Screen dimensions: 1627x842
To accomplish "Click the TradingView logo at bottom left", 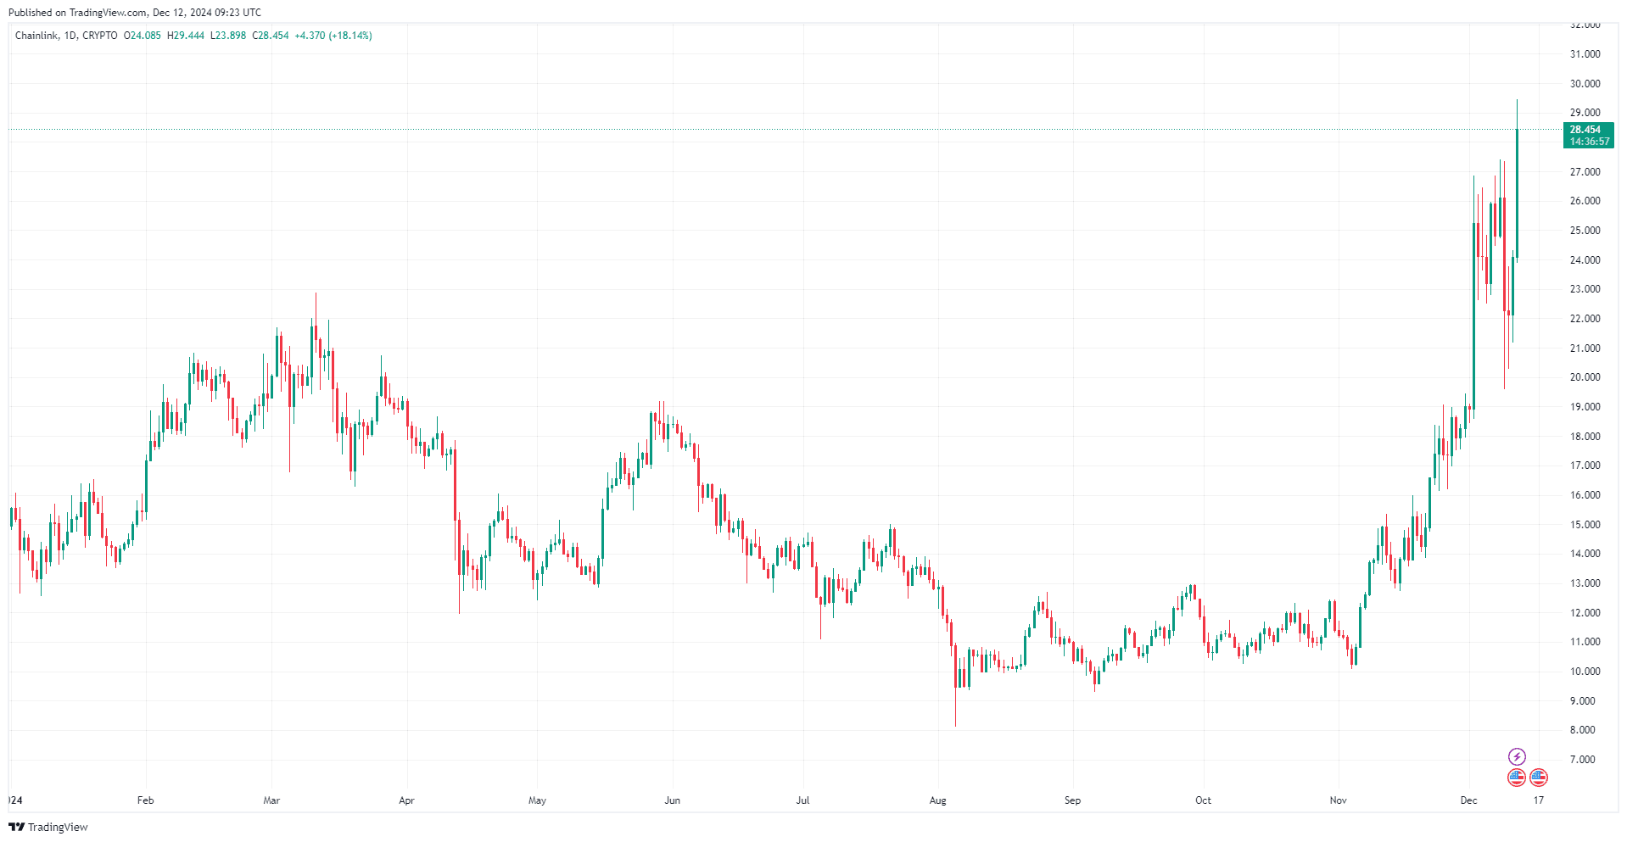I will pyautogui.click(x=48, y=827).
